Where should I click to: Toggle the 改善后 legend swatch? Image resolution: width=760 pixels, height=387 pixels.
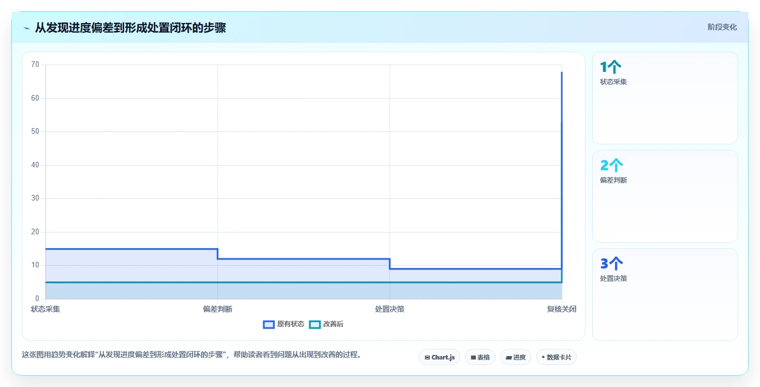315,324
